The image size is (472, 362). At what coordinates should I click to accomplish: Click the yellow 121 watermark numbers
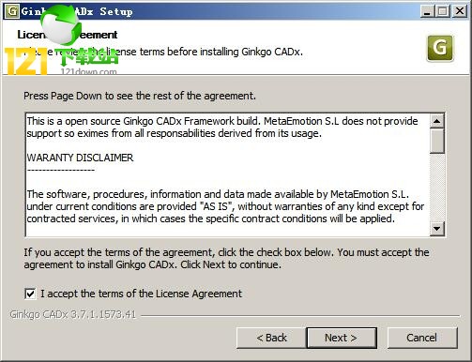[x=25, y=61]
